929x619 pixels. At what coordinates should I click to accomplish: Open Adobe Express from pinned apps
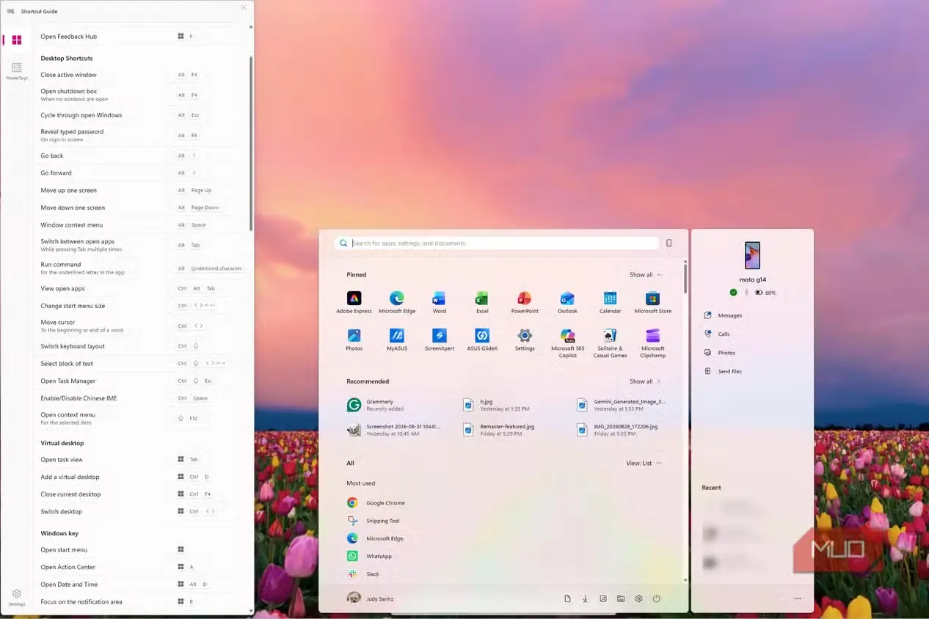354,302
